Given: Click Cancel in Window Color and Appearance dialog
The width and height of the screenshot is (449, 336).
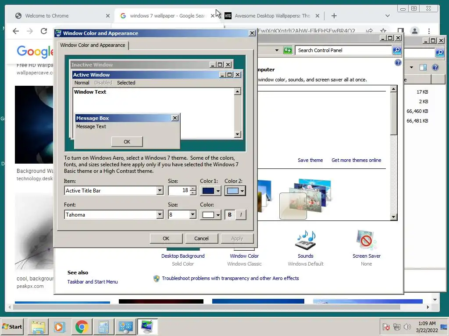Looking at the screenshot, I should click(201, 238).
